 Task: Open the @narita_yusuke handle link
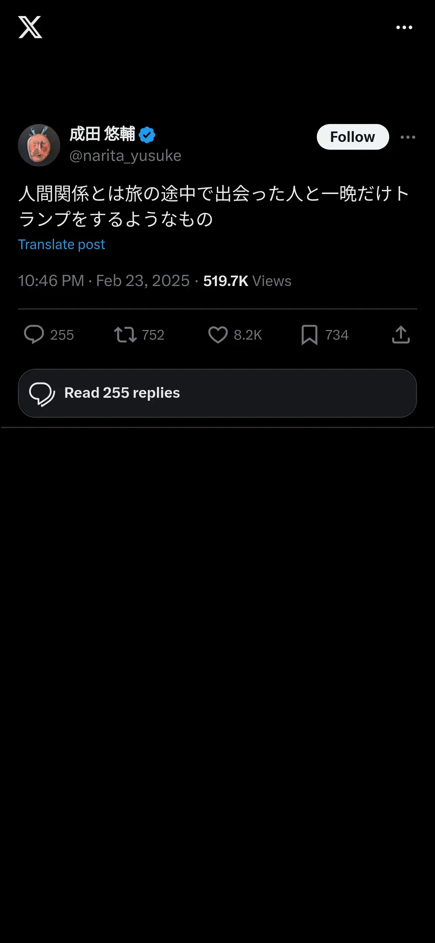point(125,156)
